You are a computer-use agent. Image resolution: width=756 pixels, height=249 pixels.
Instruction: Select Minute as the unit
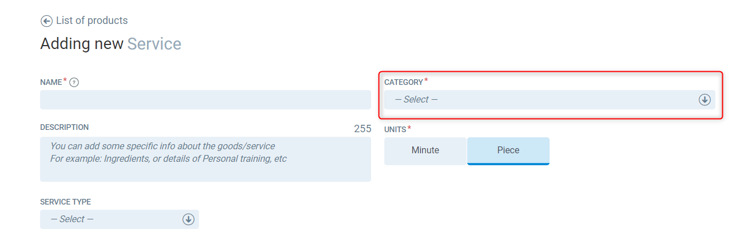tap(425, 150)
